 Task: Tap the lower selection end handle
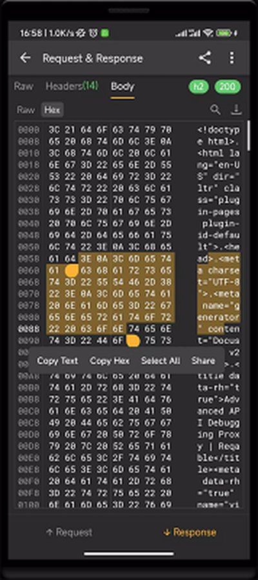click(133, 341)
